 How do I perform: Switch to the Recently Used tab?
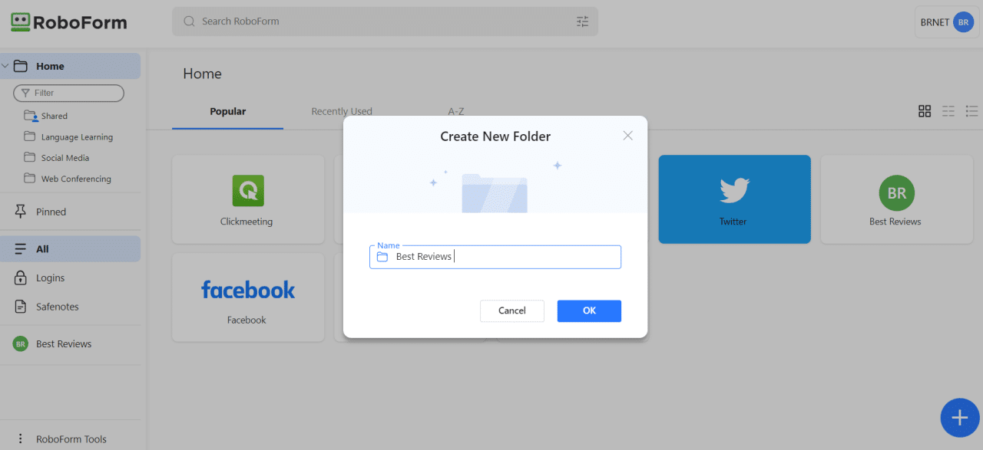pyautogui.click(x=342, y=111)
